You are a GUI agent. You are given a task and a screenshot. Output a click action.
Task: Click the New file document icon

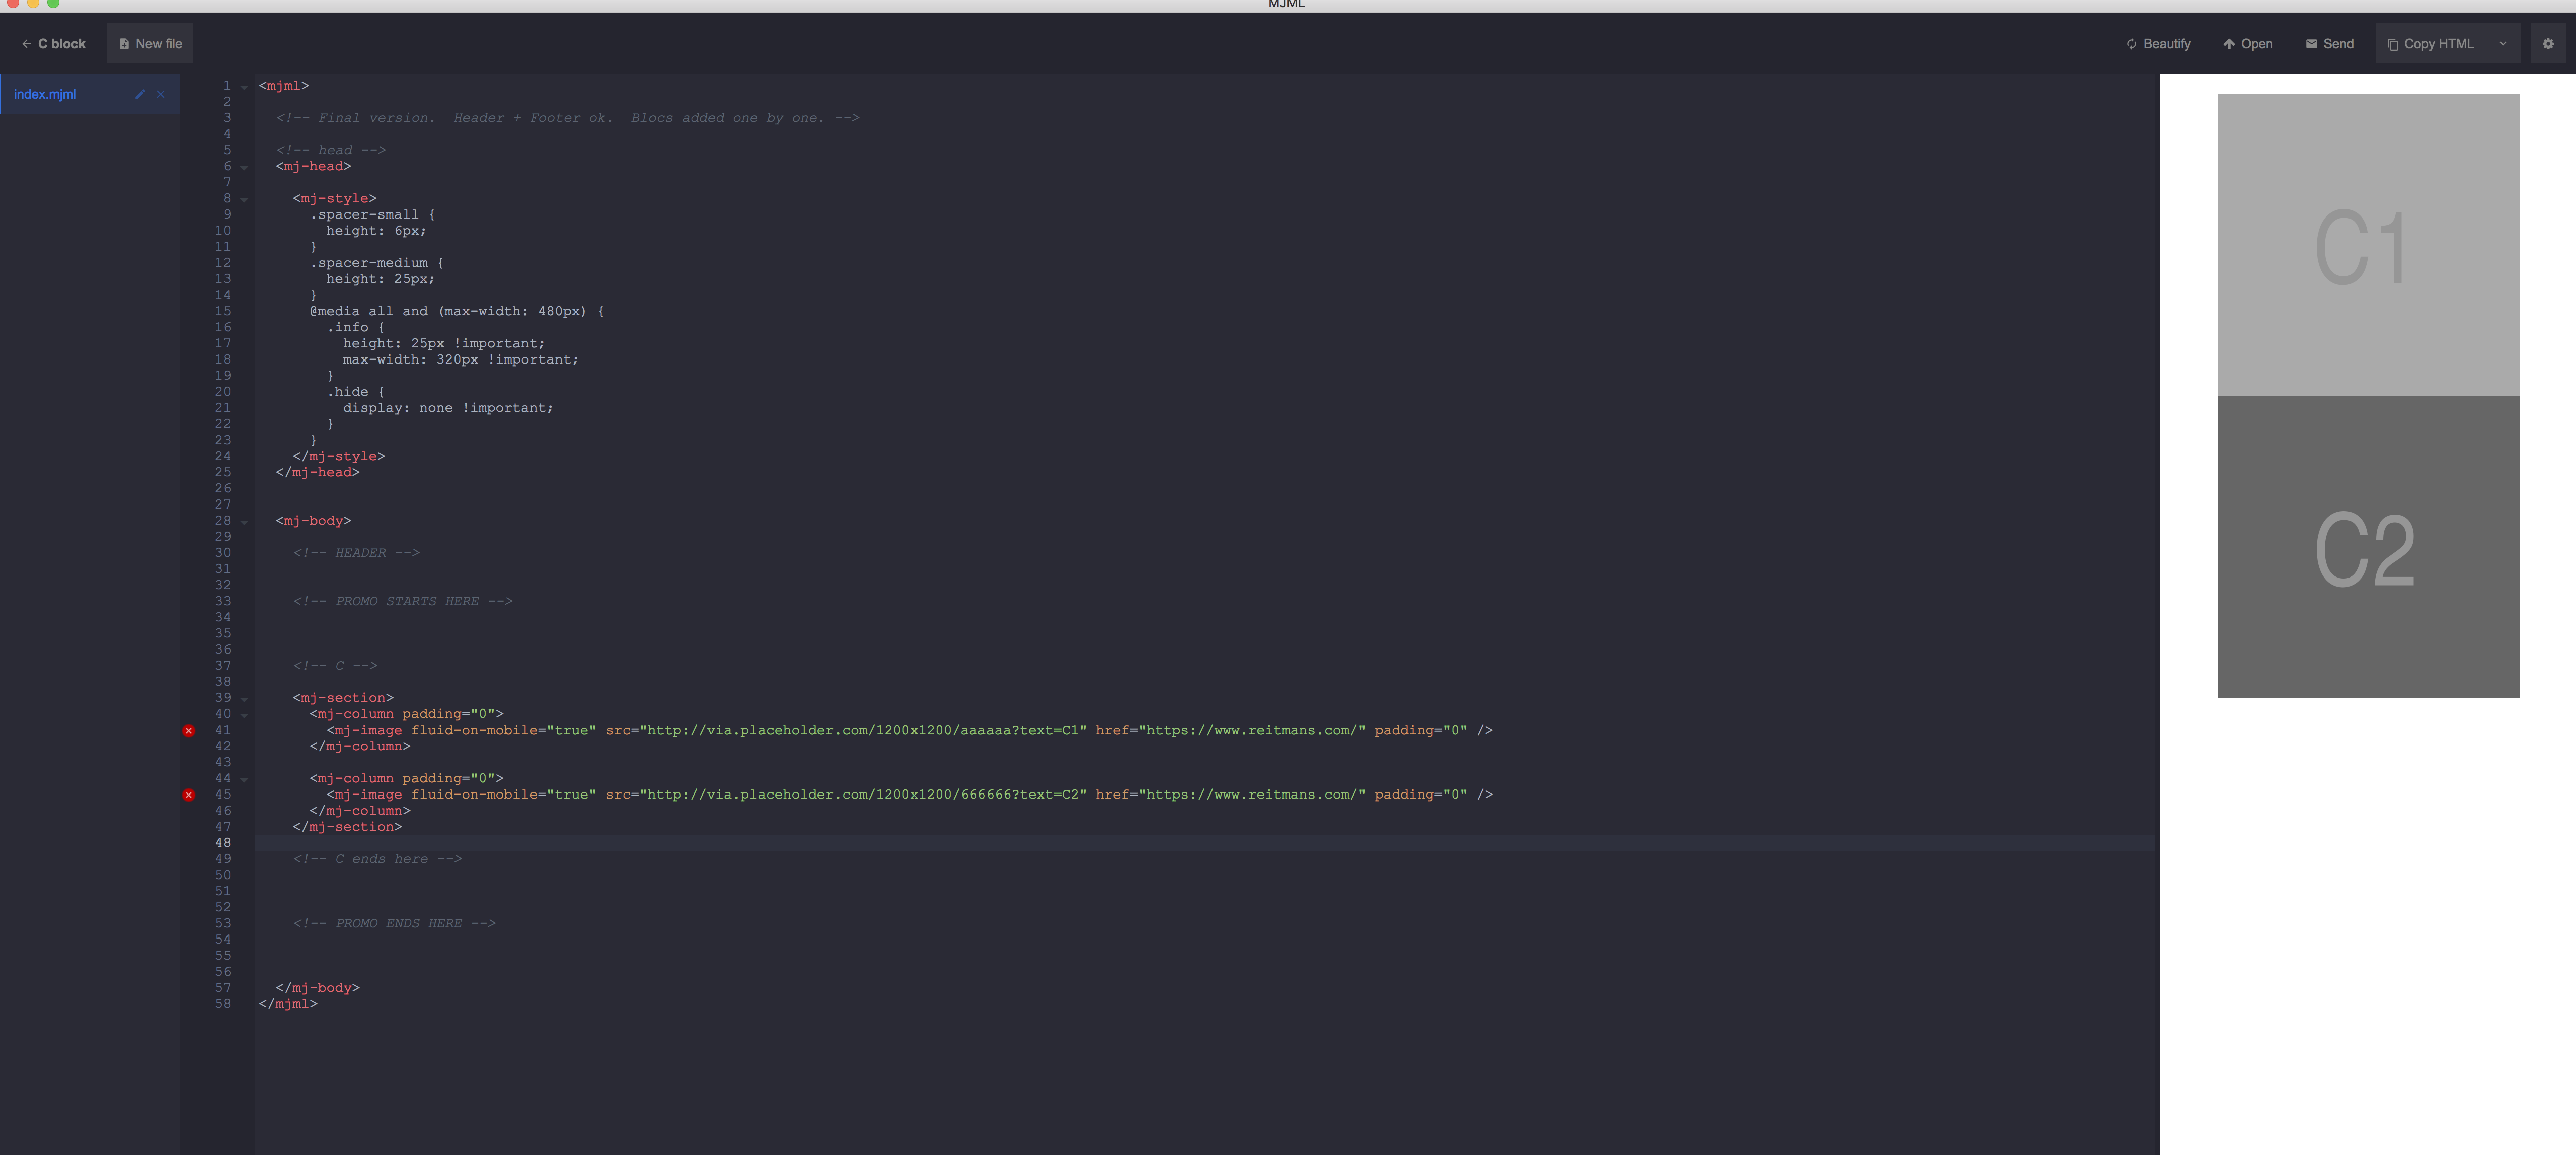coord(124,43)
